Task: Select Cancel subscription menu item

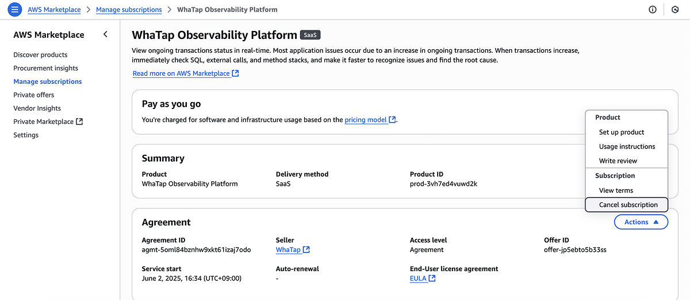Action: coord(626,205)
